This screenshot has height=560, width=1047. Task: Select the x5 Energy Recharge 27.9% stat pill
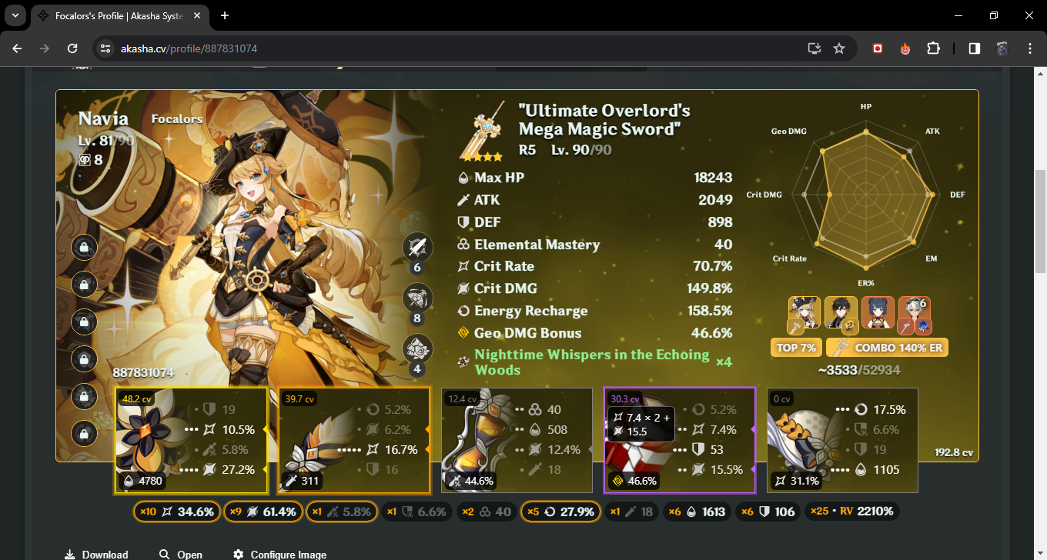click(x=560, y=511)
